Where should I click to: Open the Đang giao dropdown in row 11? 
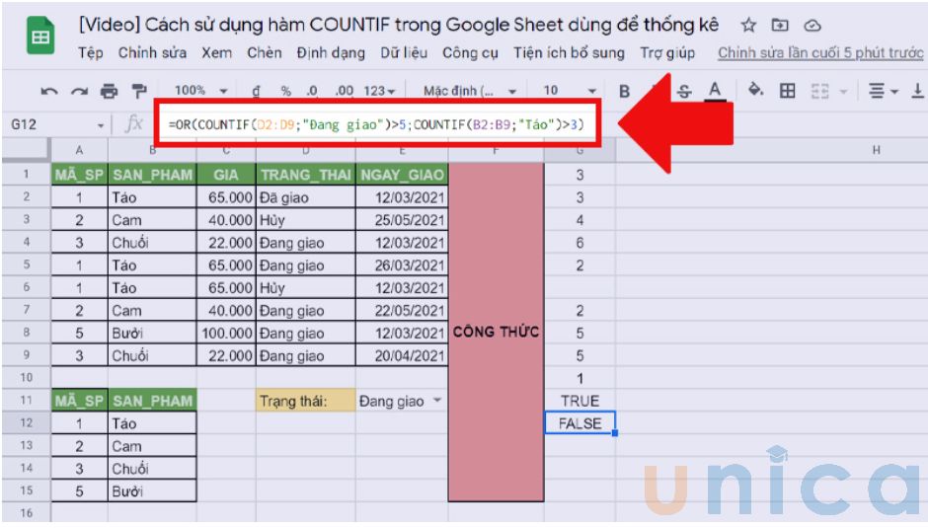point(437,401)
